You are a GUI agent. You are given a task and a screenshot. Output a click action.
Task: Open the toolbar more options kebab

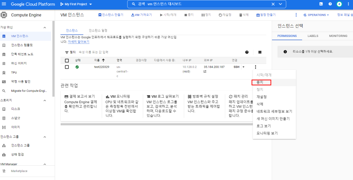click(296, 15)
